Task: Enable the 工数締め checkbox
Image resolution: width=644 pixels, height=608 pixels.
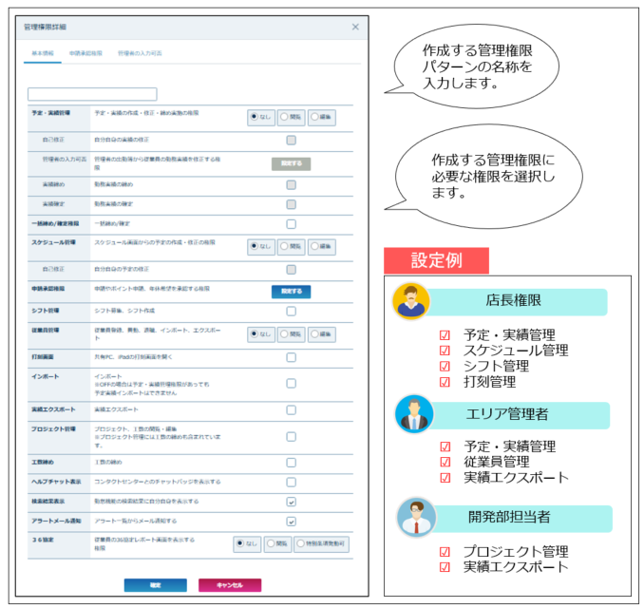Action: coord(292,463)
